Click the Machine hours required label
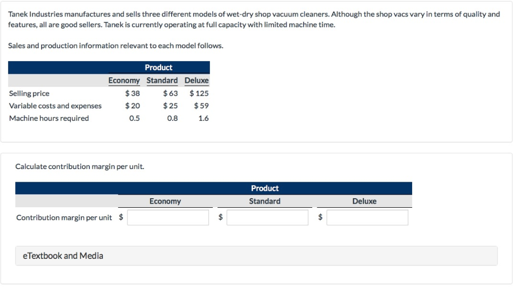 tap(49, 118)
